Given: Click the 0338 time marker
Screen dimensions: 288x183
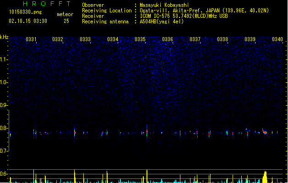Looking at the screenshot, I should (223, 39).
